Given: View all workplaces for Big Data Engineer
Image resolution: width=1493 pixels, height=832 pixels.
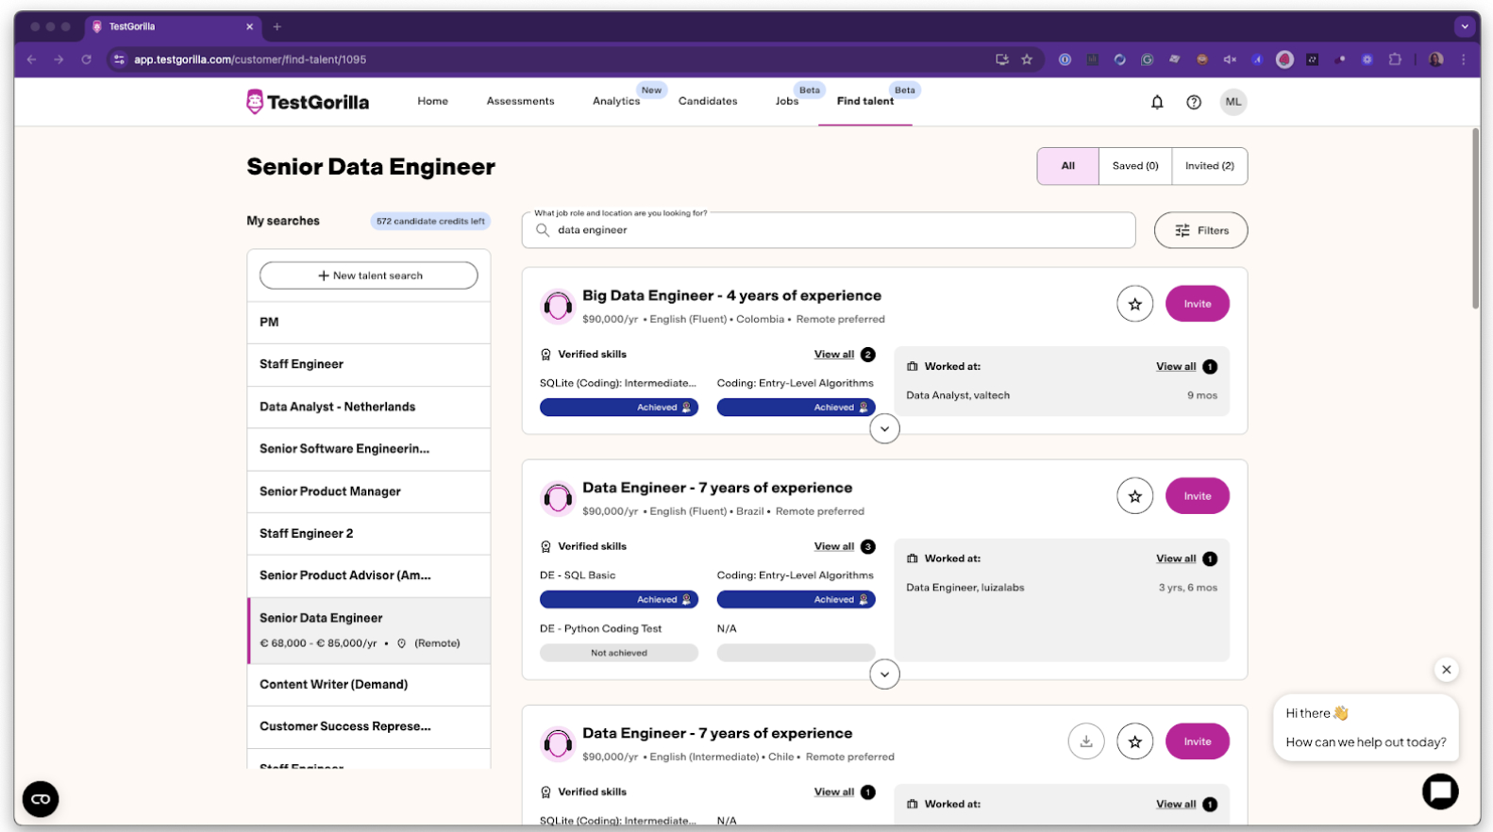Looking at the screenshot, I should [x=1176, y=367].
